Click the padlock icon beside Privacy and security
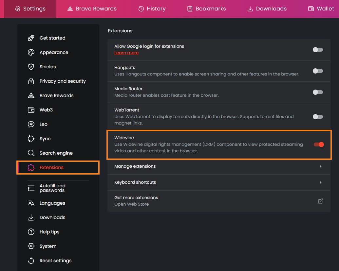 (x=31, y=81)
